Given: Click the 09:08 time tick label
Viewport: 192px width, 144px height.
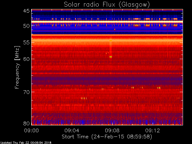Looking at the screenshot, I should 112,130.
